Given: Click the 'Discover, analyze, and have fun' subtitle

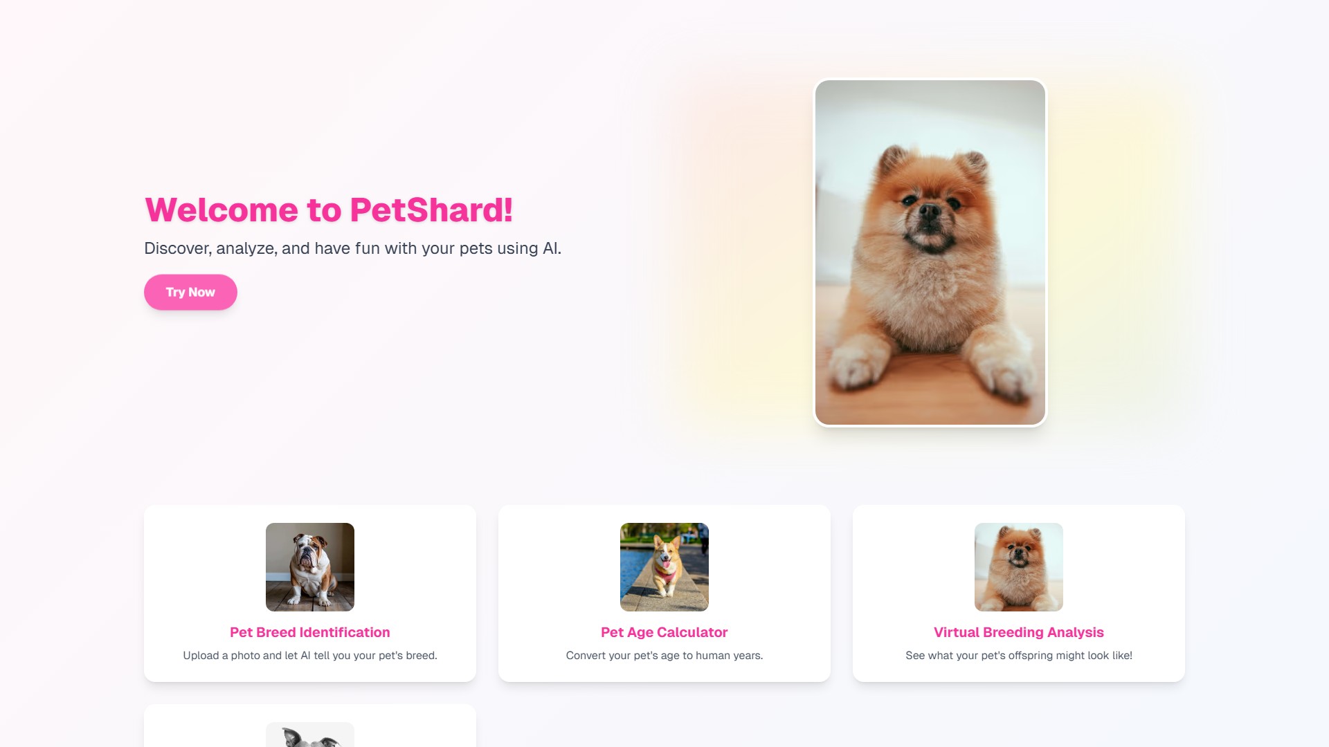Looking at the screenshot, I should point(352,248).
